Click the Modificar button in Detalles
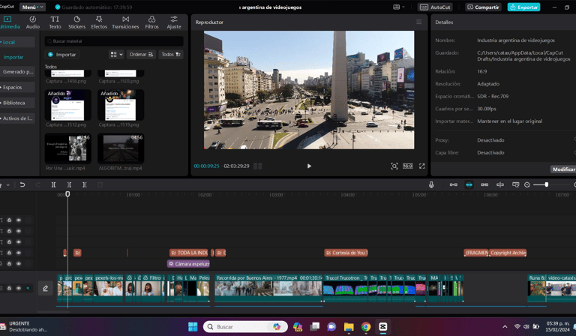The width and height of the screenshot is (576, 336). (x=563, y=169)
